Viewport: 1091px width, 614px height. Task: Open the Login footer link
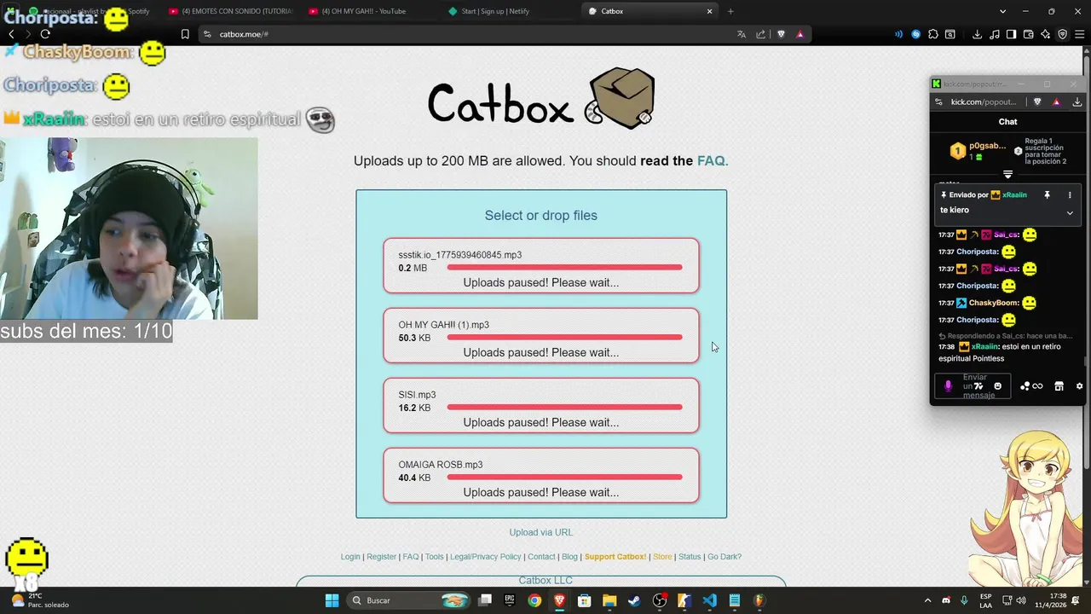click(350, 557)
